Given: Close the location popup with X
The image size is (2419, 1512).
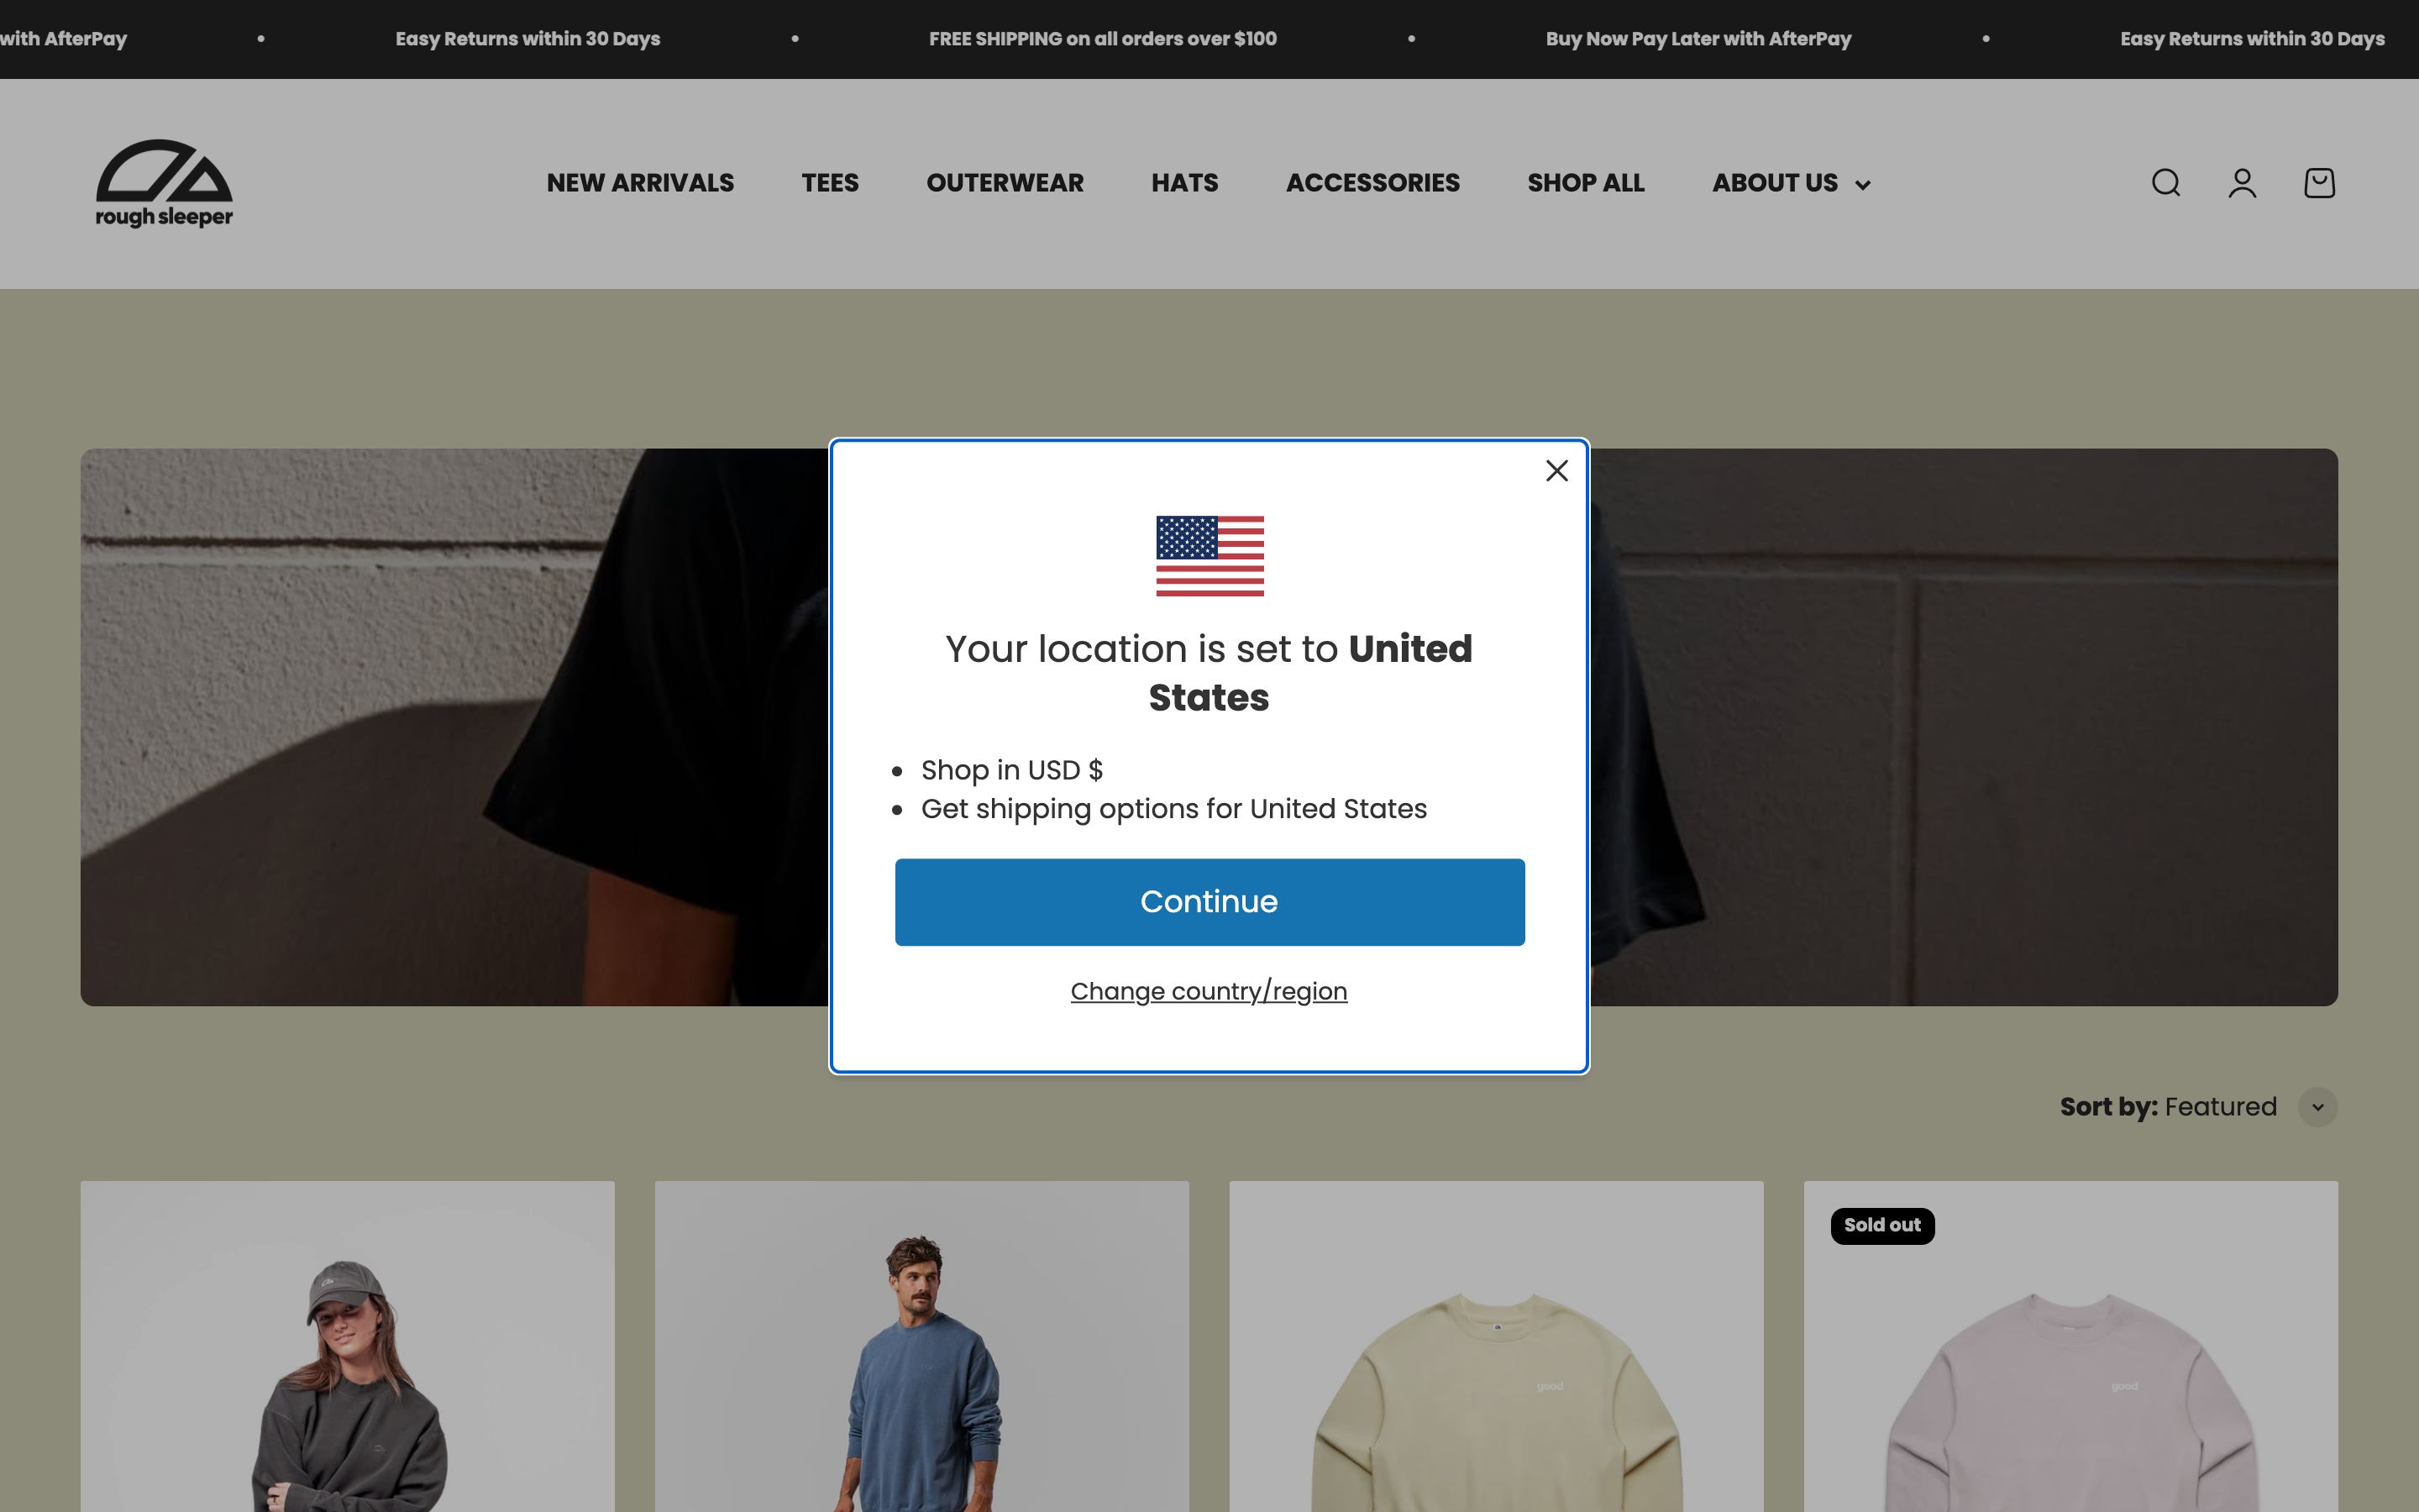Looking at the screenshot, I should (x=1556, y=470).
